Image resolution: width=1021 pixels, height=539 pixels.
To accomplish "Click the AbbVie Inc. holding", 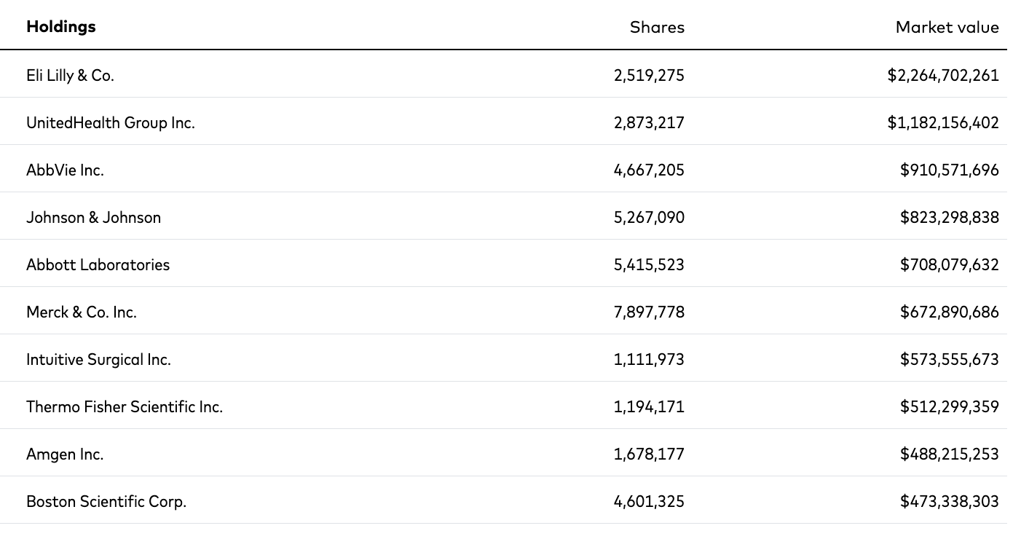I will click(x=65, y=170).
